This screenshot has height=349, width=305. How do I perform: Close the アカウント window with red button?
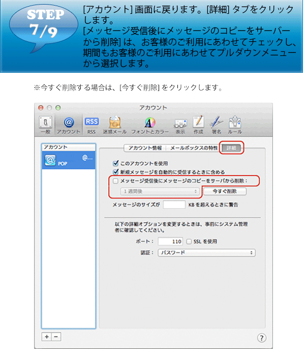click(41, 108)
